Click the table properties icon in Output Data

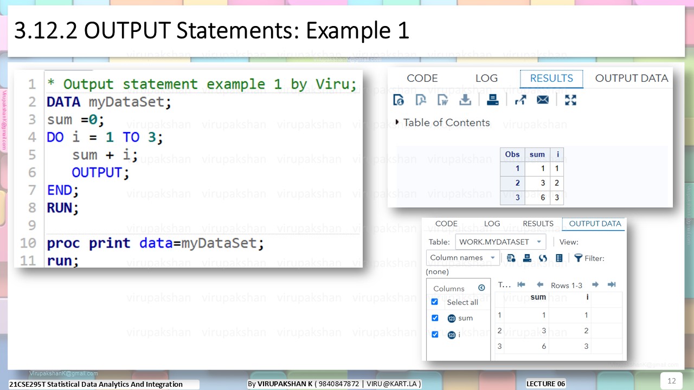pyautogui.click(x=511, y=258)
